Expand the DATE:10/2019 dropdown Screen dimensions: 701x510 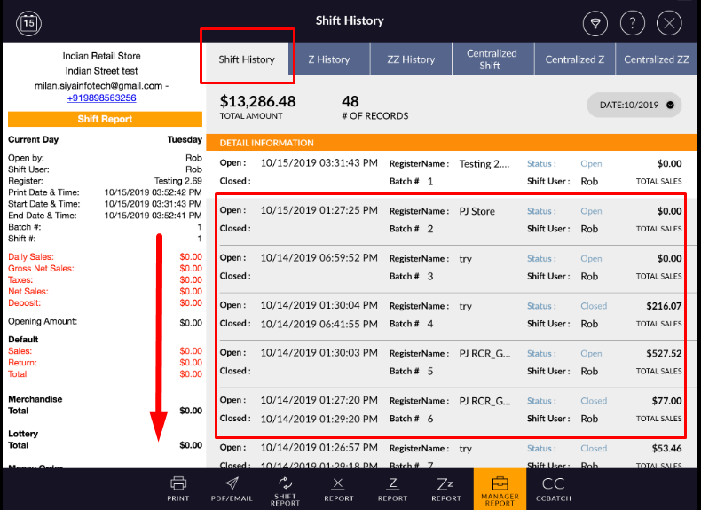click(634, 105)
